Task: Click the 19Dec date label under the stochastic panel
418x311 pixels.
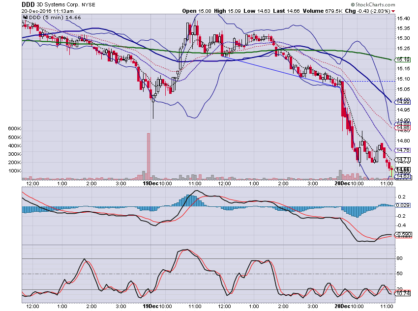Action: tap(150, 306)
